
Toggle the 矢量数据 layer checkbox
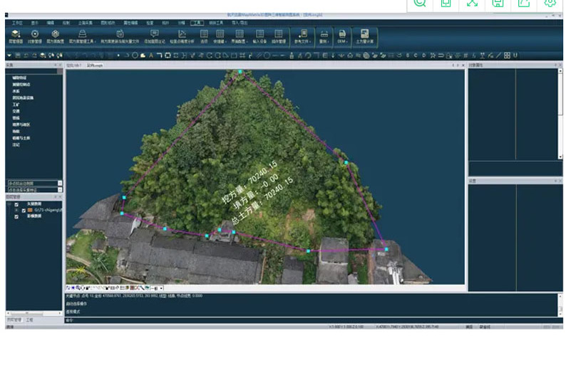click(16, 204)
